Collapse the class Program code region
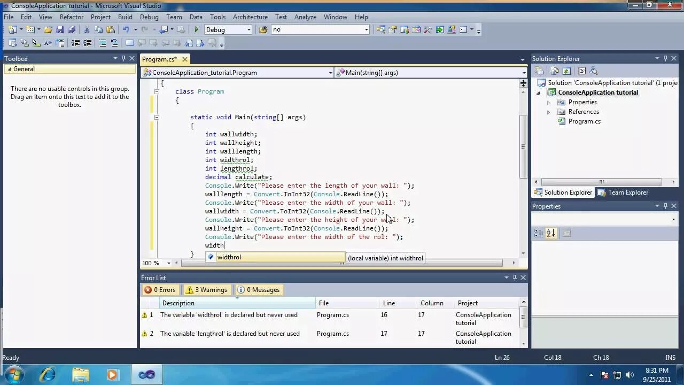 tap(157, 91)
